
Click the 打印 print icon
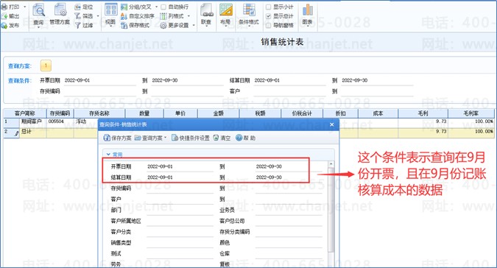[x=4, y=7]
